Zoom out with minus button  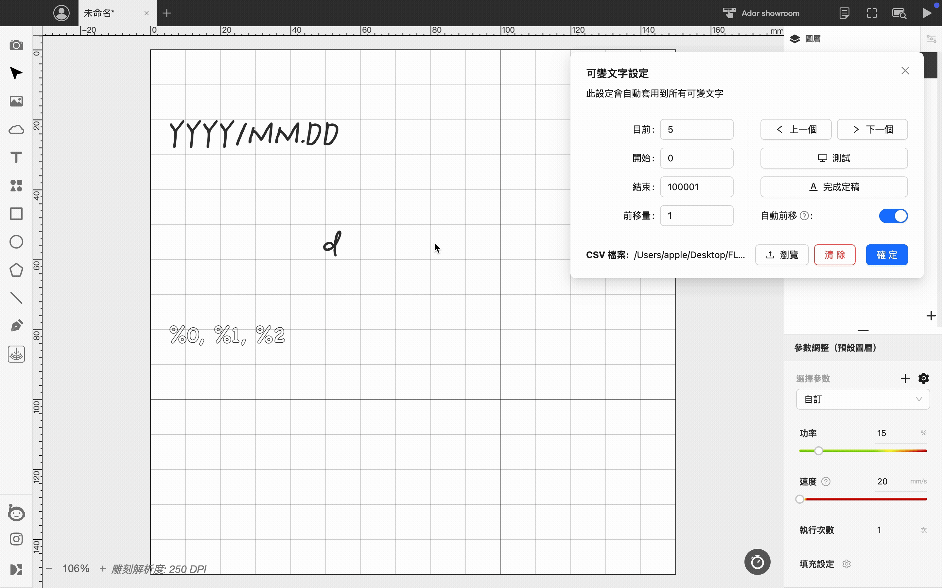click(49, 568)
